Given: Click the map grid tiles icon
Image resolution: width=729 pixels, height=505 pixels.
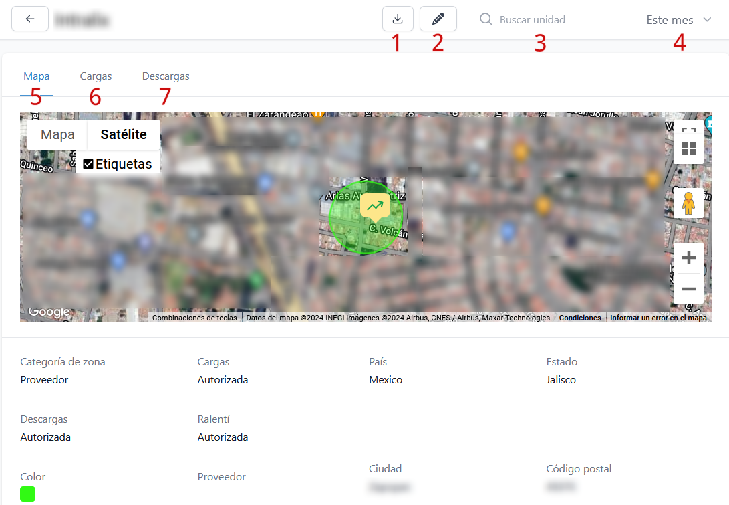Looking at the screenshot, I should tap(688, 149).
